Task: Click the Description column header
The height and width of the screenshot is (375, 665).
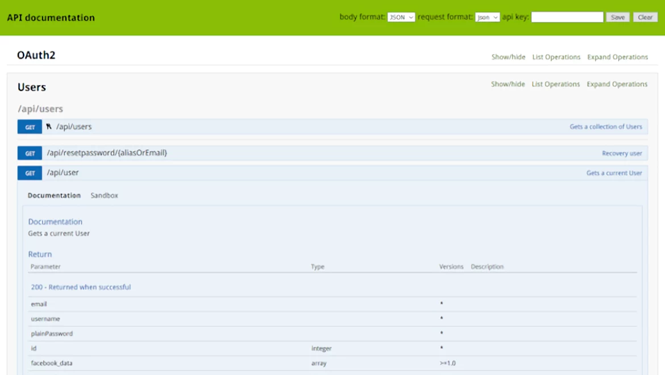Action: (487, 266)
